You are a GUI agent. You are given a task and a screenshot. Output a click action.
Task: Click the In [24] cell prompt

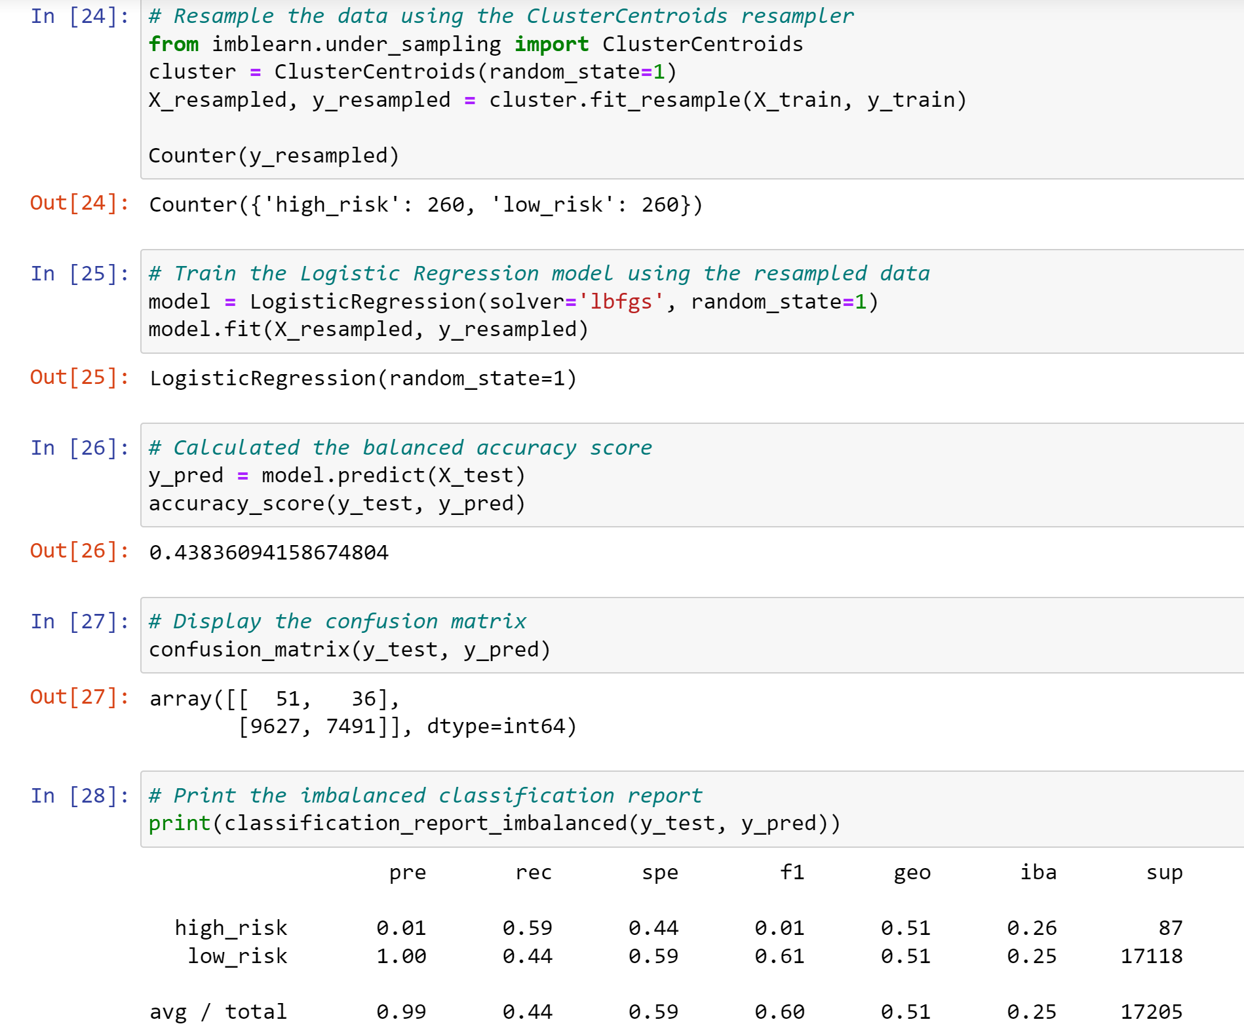tap(79, 16)
